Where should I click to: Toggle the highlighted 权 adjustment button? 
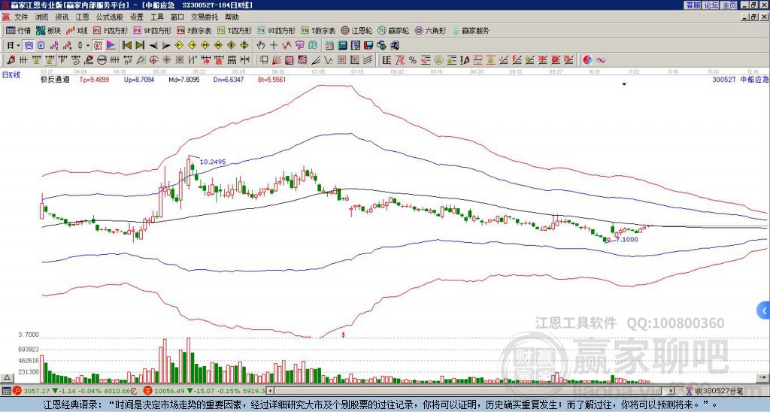point(98,46)
